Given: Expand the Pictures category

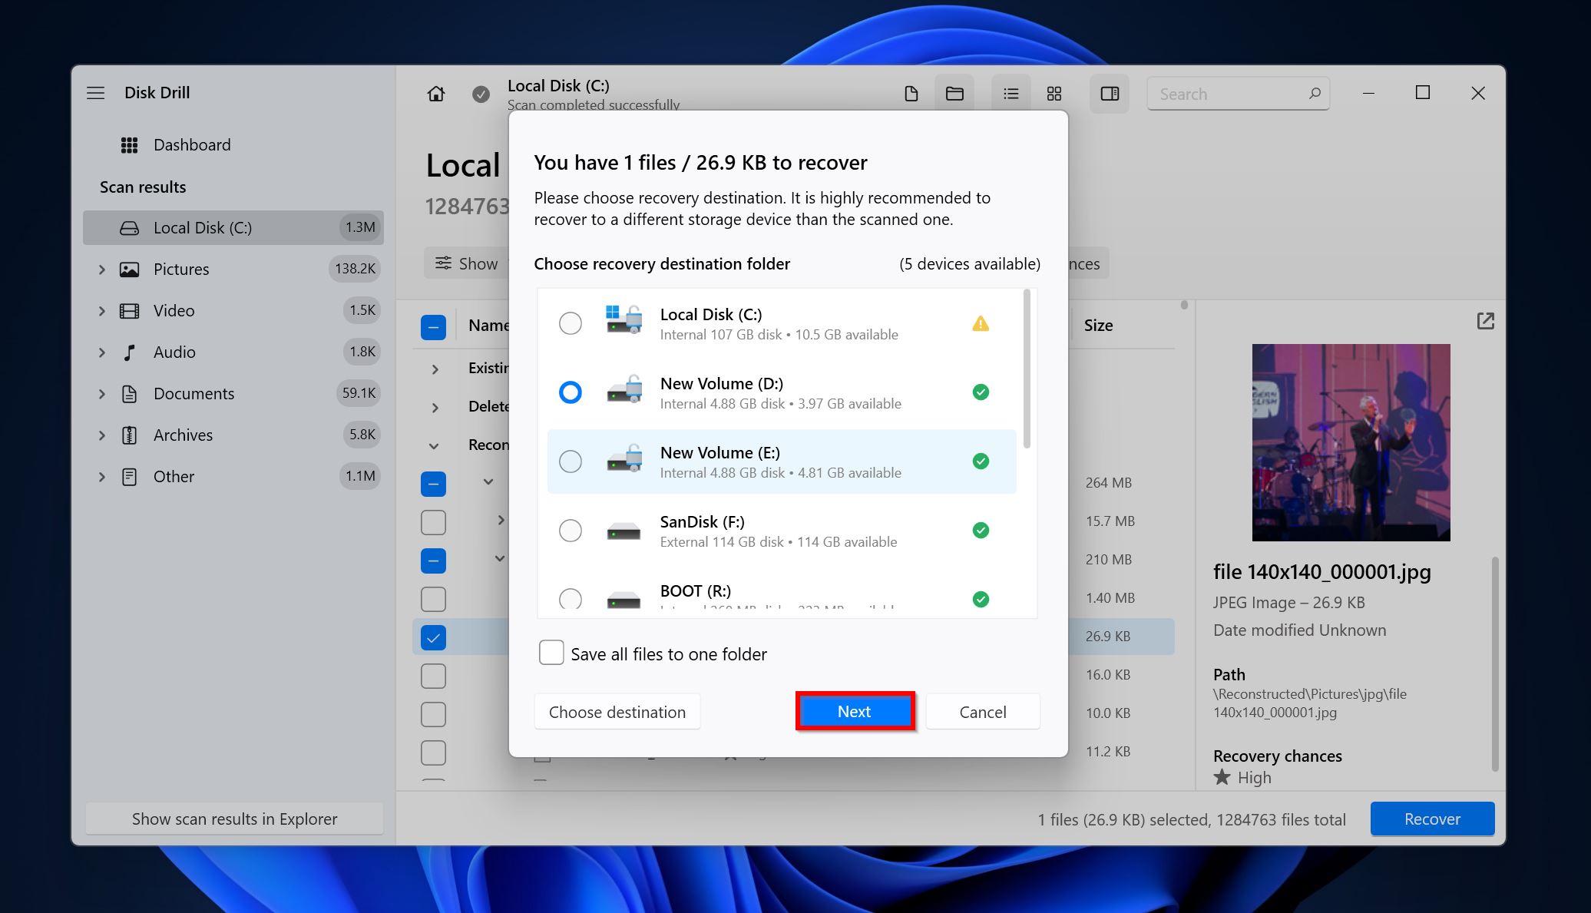Looking at the screenshot, I should 101,270.
